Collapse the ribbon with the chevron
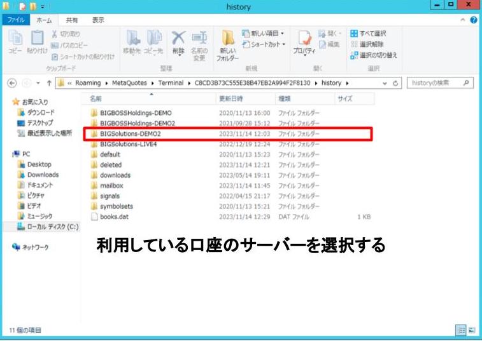 coord(463,20)
